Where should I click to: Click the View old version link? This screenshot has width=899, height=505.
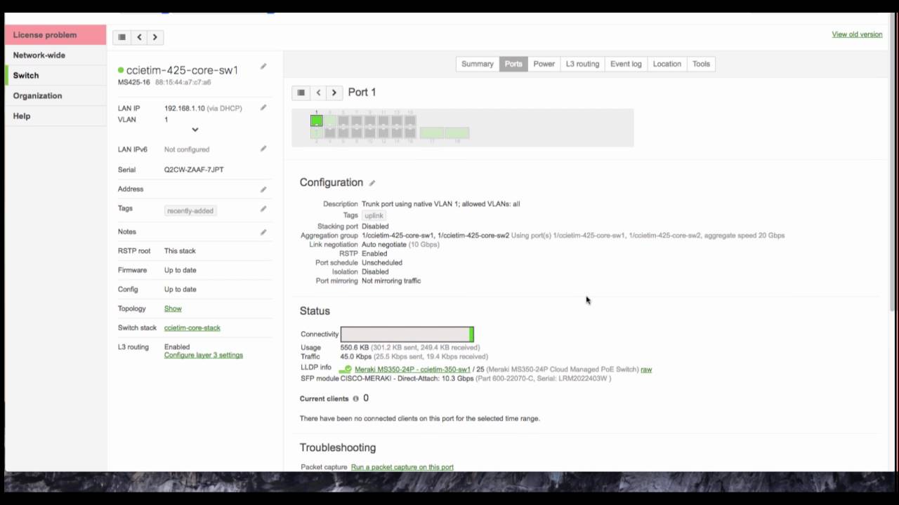[x=857, y=34]
